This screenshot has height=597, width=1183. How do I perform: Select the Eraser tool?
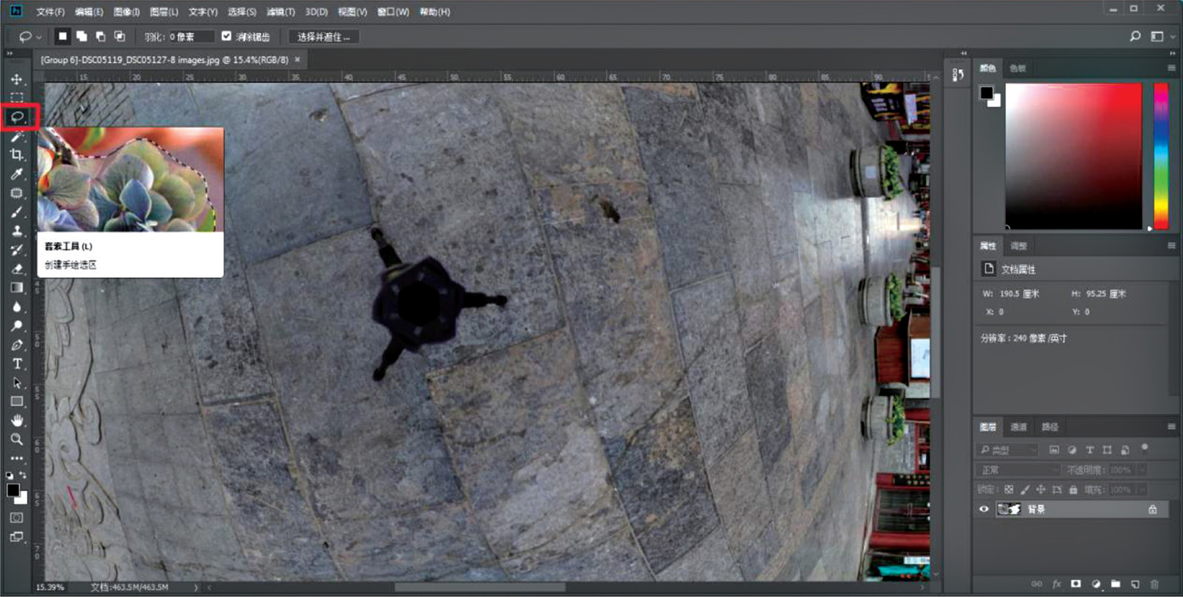(x=16, y=269)
